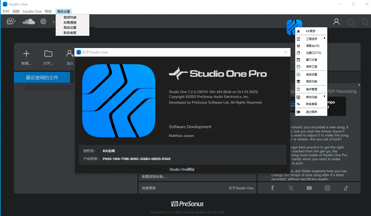Image resolution: width=371 pixels, height=216 pixels.
Task: Click the blank document icon at top right
Action: (x=365, y=22)
